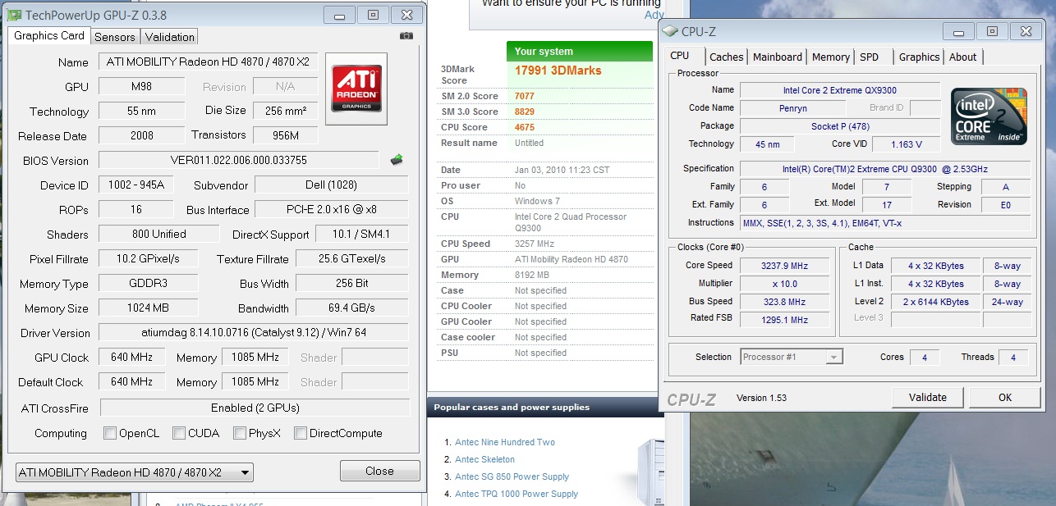
Task: Open the Antec Nine Hundred Two link
Action: pyautogui.click(x=505, y=442)
